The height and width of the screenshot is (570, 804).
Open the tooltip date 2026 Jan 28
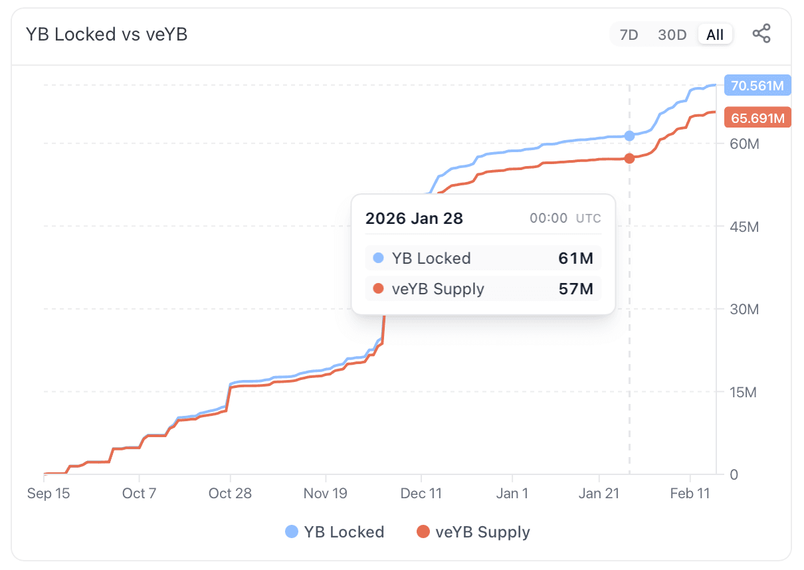point(413,218)
